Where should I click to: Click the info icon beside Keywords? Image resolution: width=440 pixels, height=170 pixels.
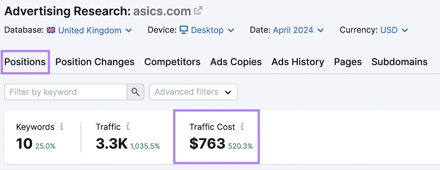pyautogui.click(x=62, y=127)
